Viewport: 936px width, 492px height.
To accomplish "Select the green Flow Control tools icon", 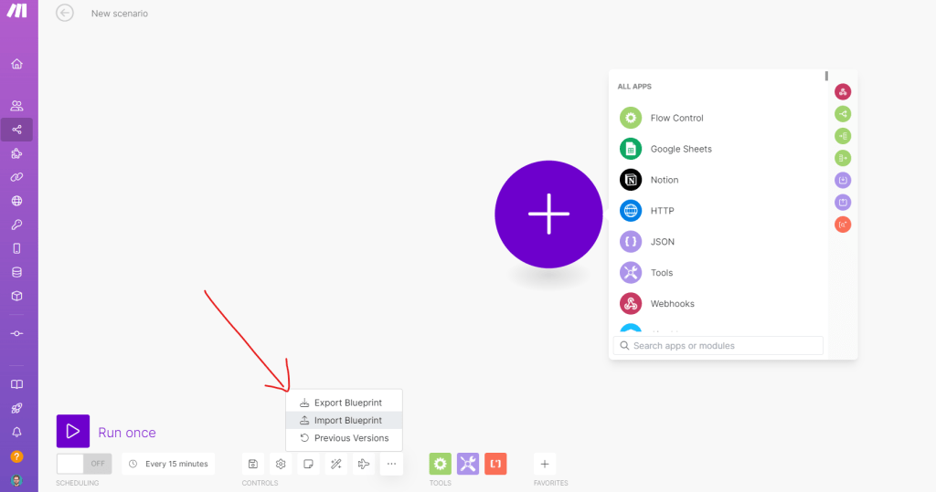I will [441, 464].
